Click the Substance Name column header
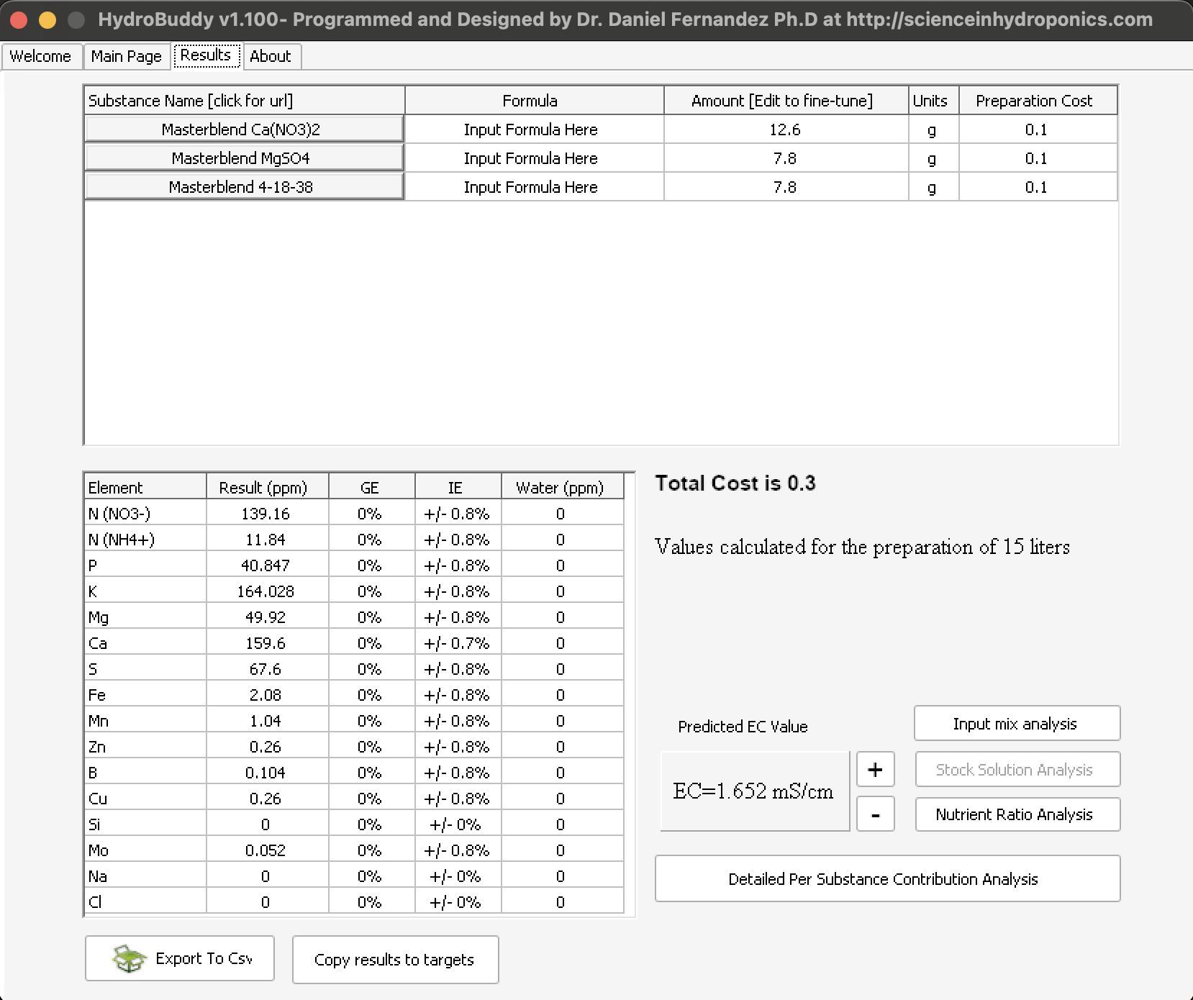 [x=244, y=101]
